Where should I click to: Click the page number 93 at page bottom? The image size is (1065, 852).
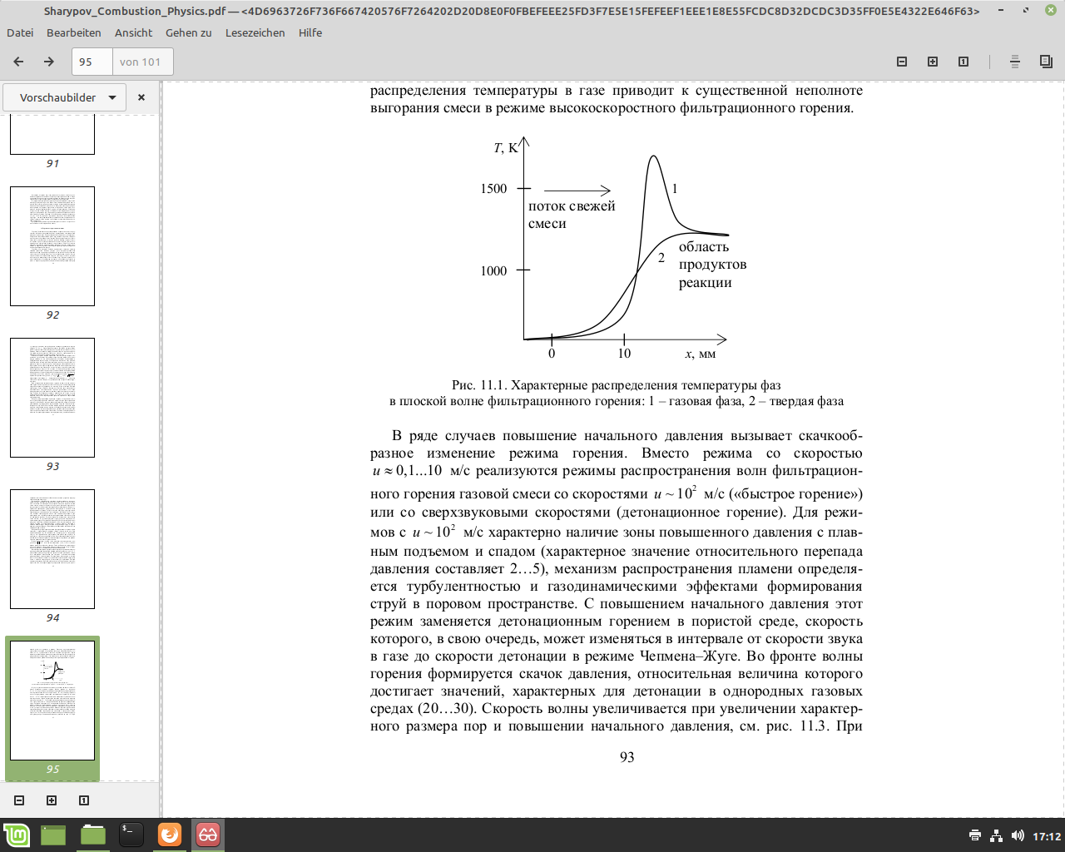coord(627,757)
